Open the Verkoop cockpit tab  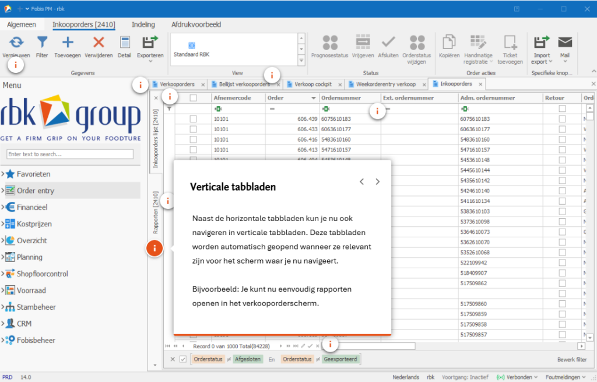tap(312, 84)
